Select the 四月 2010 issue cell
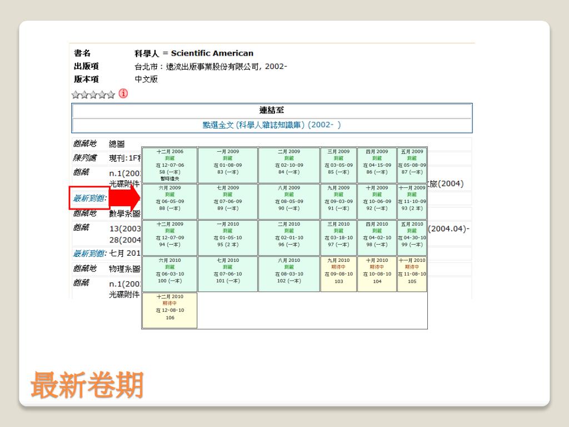The image size is (569, 427). click(377, 237)
